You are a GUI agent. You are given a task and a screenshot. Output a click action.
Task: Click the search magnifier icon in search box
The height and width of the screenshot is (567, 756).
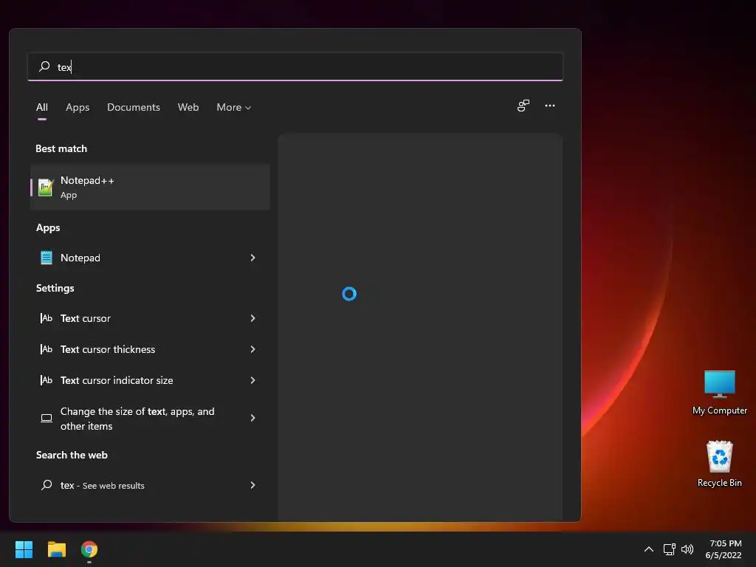pyautogui.click(x=44, y=66)
